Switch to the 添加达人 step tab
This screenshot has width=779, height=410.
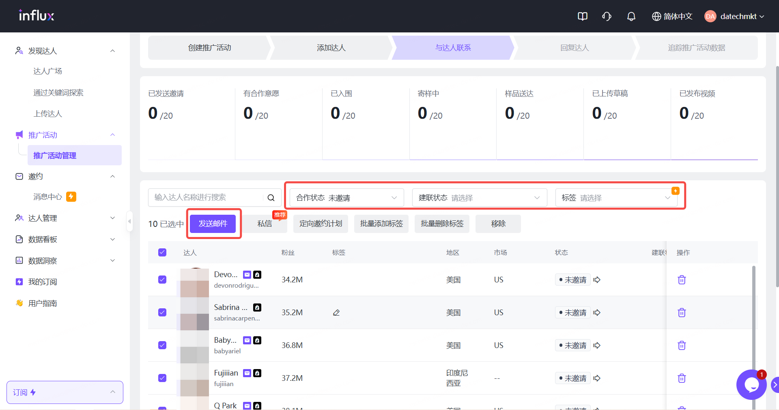pos(331,48)
